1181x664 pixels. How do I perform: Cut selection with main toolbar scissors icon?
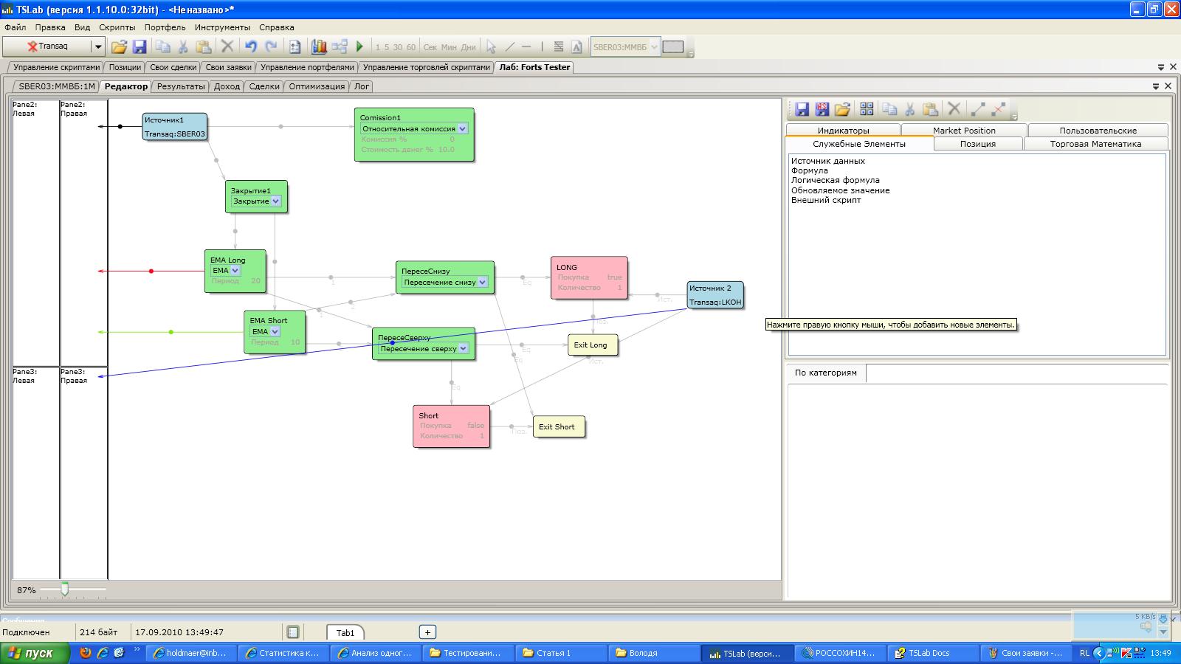pyautogui.click(x=183, y=46)
